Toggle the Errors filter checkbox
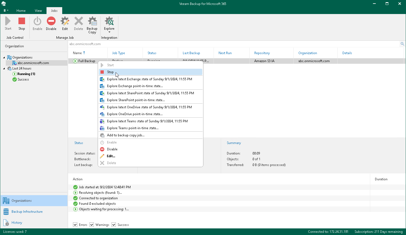Viewport: 406px width, 235px height. [75, 225]
